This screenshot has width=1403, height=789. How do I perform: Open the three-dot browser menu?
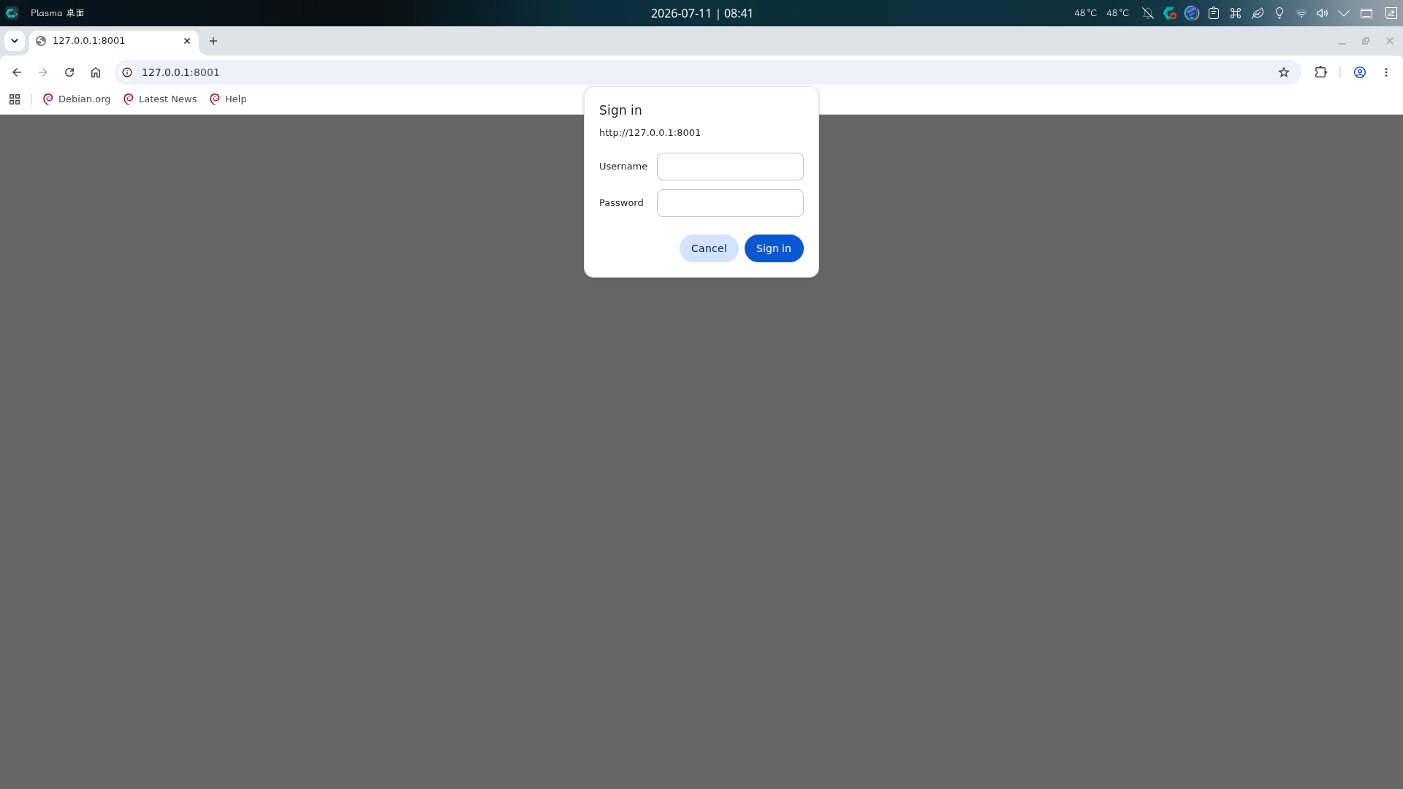point(1386,72)
